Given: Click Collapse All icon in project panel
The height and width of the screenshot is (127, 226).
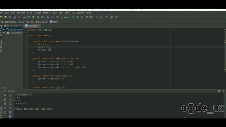Looking at the screenshot, I should tap(11, 26).
